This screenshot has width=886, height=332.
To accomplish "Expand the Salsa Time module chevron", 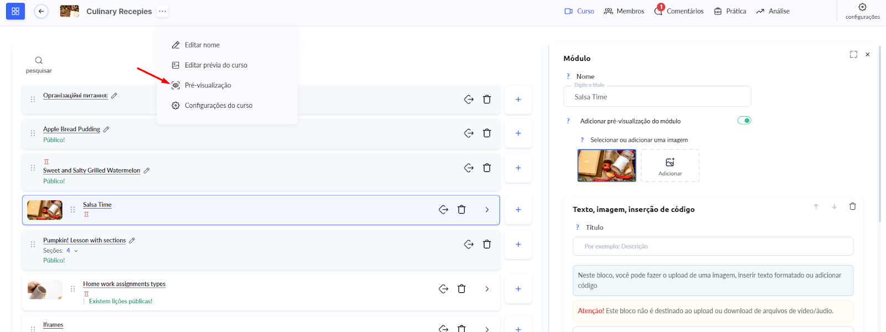I will [487, 210].
